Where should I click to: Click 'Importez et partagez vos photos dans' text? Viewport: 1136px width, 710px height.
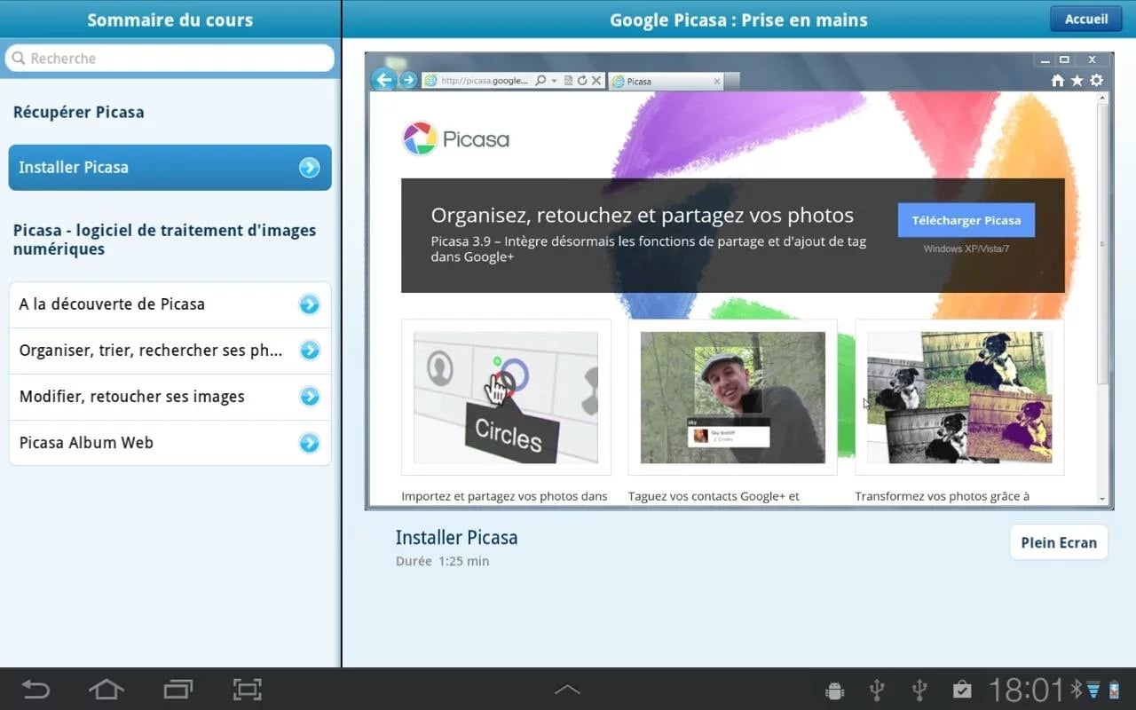click(x=504, y=496)
